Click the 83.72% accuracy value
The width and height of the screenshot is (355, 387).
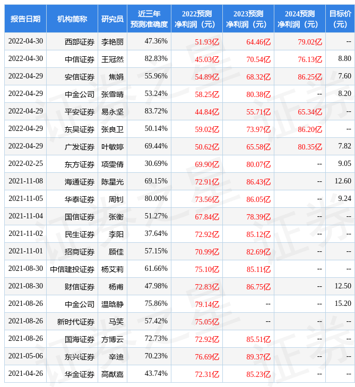click(156, 111)
